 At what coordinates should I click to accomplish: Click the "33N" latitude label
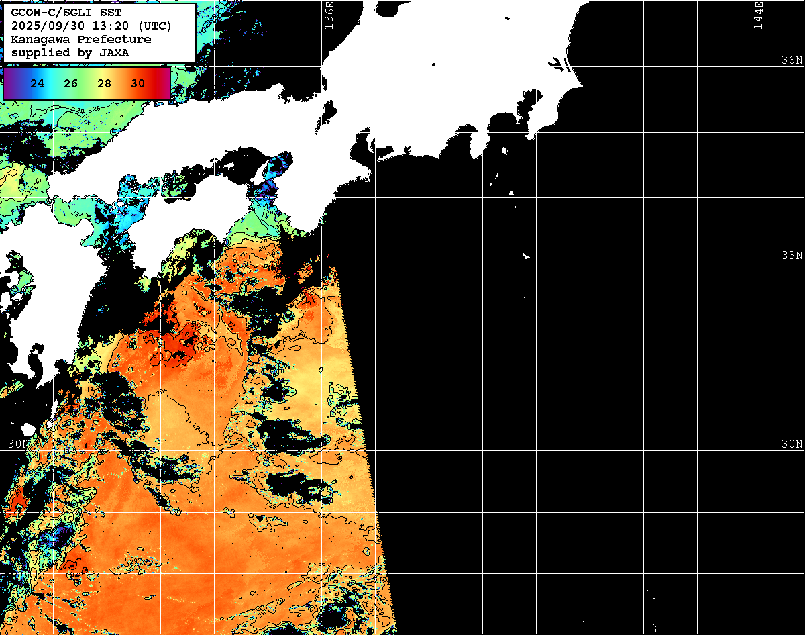pyautogui.click(x=792, y=255)
